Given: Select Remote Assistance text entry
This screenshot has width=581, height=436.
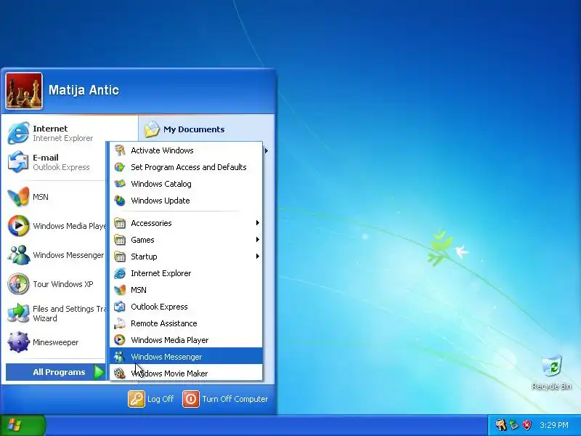Looking at the screenshot, I should [164, 323].
